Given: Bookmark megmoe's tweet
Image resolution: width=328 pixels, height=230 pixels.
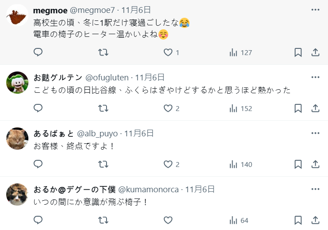Looking at the screenshot, I should point(298,52).
